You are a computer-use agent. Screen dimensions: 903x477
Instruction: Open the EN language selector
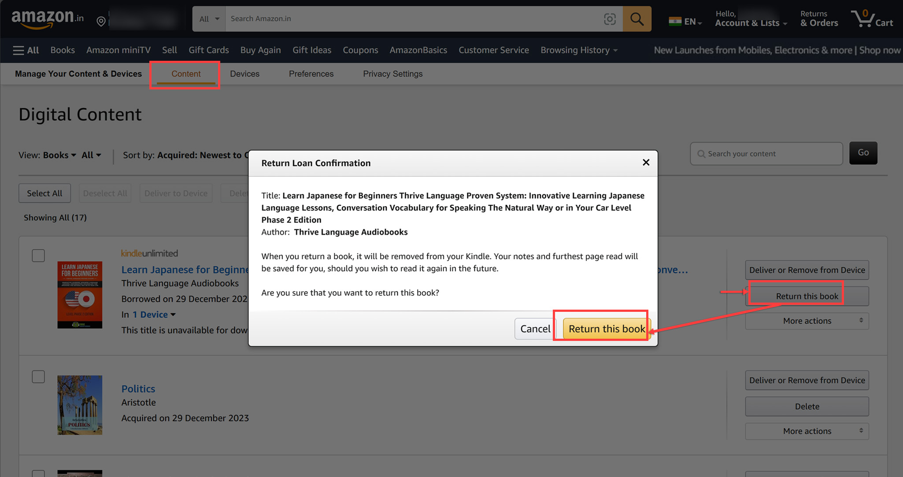(685, 22)
